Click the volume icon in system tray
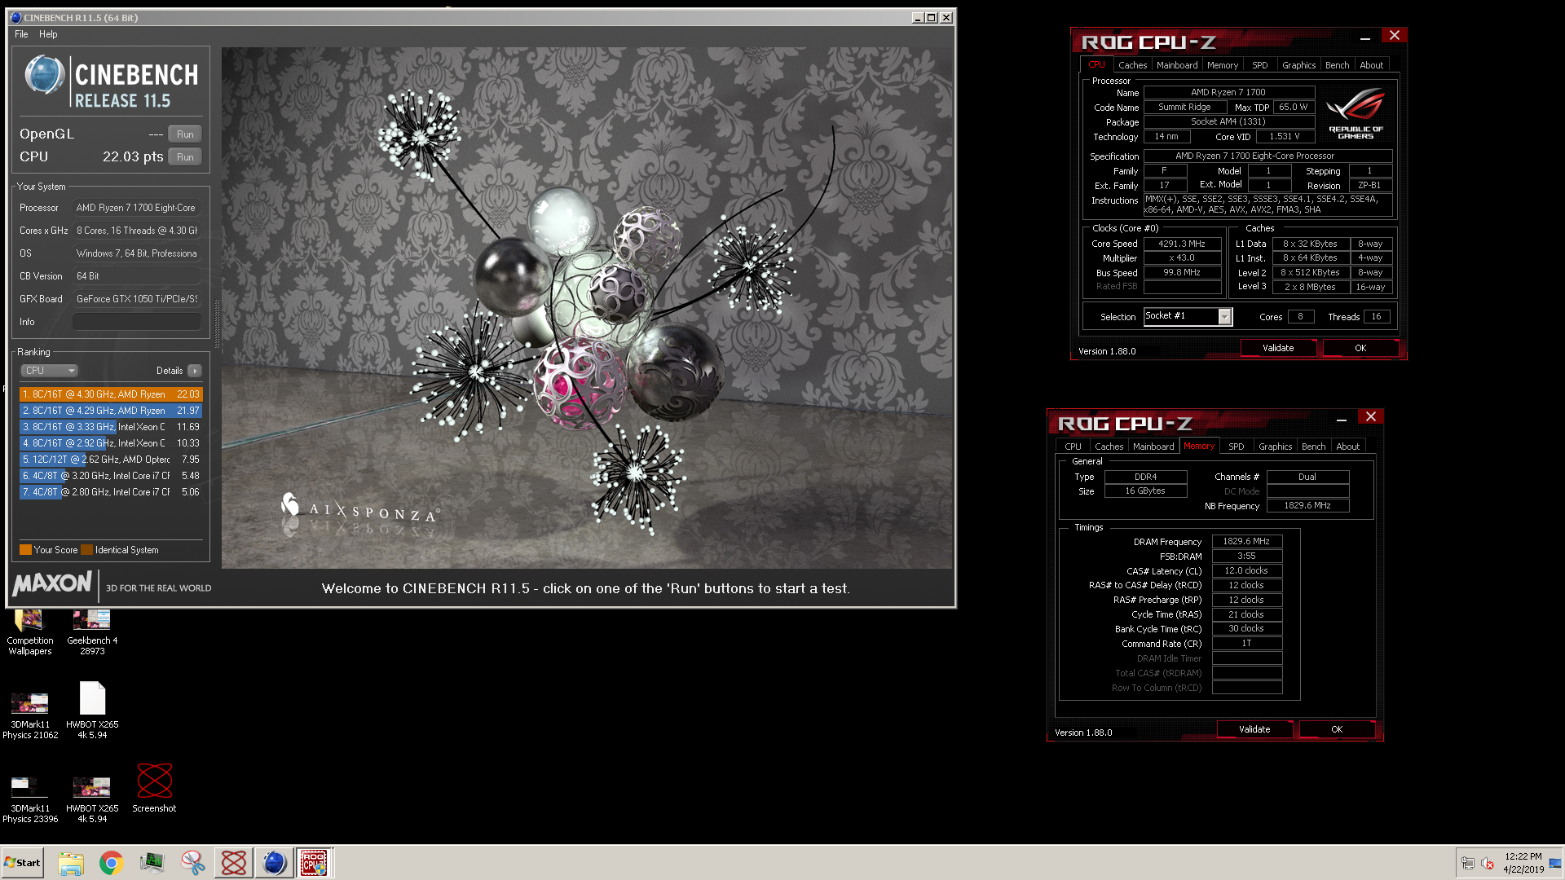The height and width of the screenshot is (880, 1565). click(1487, 863)
